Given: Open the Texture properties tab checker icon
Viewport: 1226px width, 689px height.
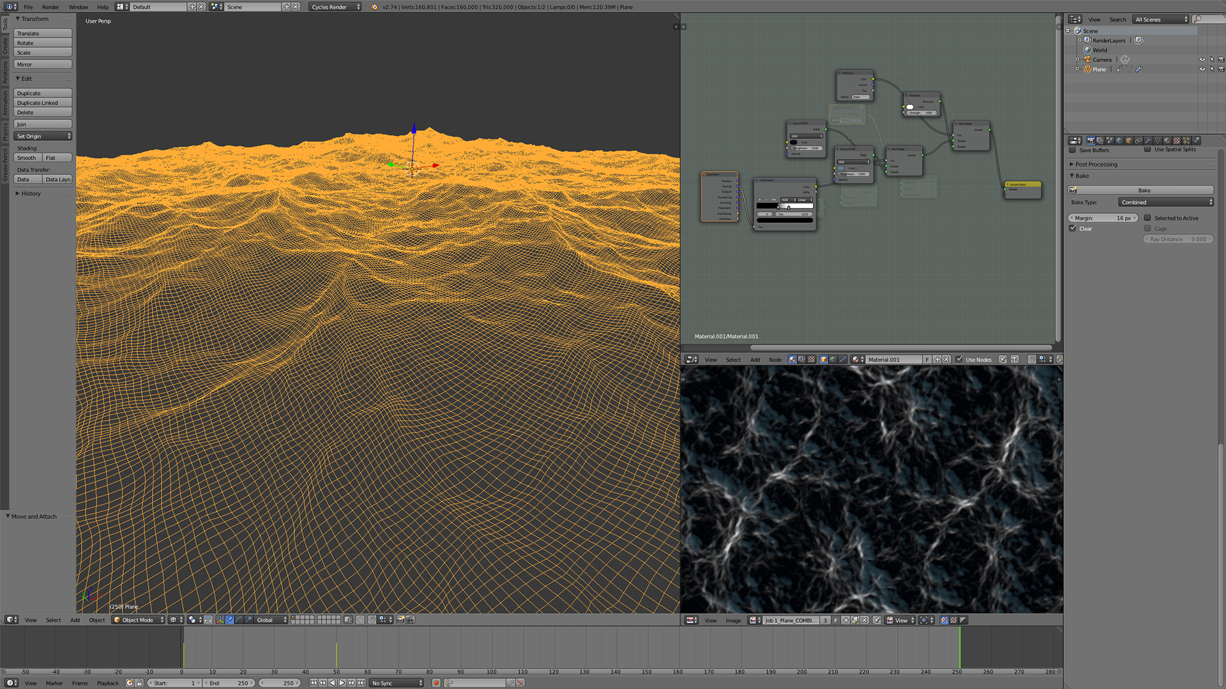Looking at the screenshot, I should pyautogui.click(x=1176, y=140).
